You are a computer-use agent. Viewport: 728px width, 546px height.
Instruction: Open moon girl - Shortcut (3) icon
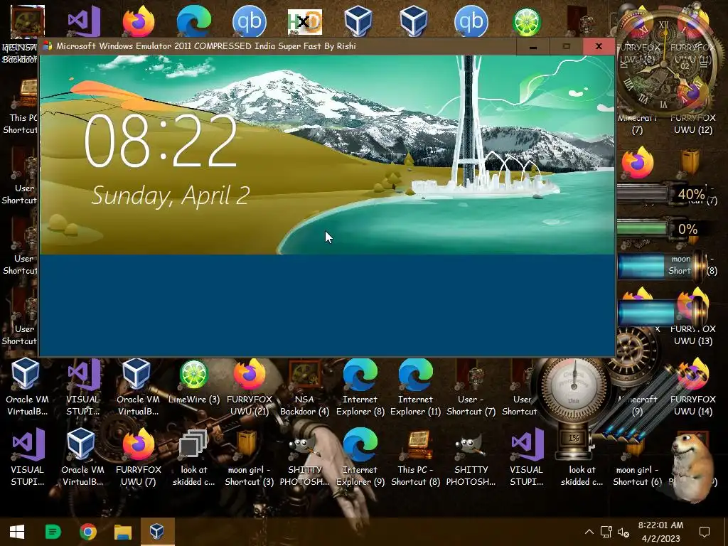(249, 457)
